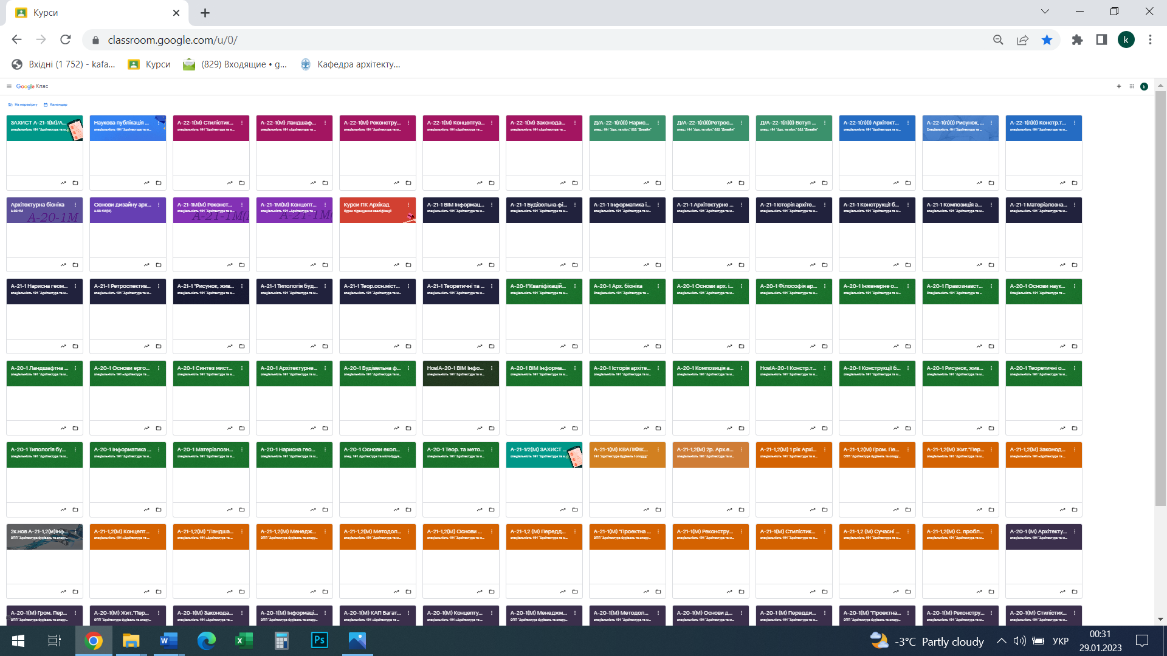Reload the Classroom page
The width and height of the screenshot is (1167, 656).
[x=66, y=40]
